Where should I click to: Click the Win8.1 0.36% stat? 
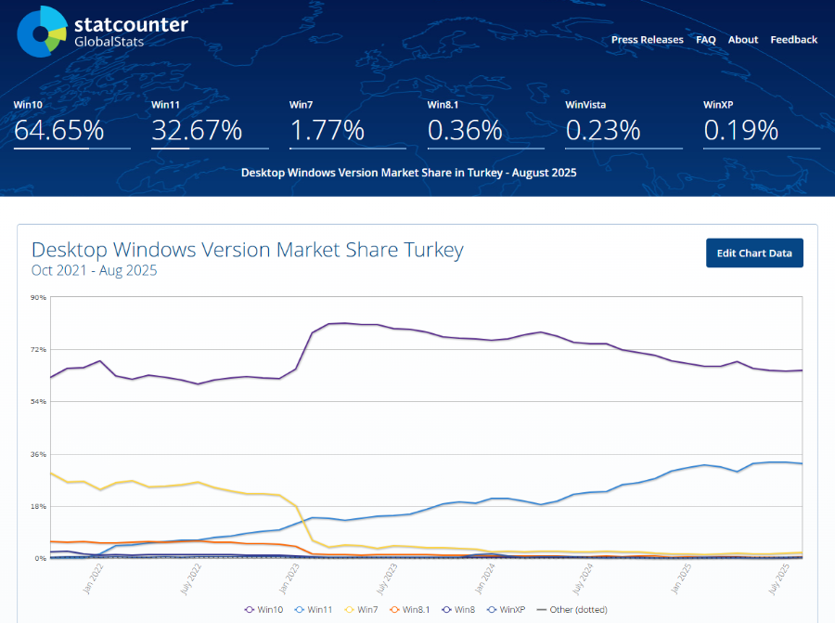[x=485, y=124]
